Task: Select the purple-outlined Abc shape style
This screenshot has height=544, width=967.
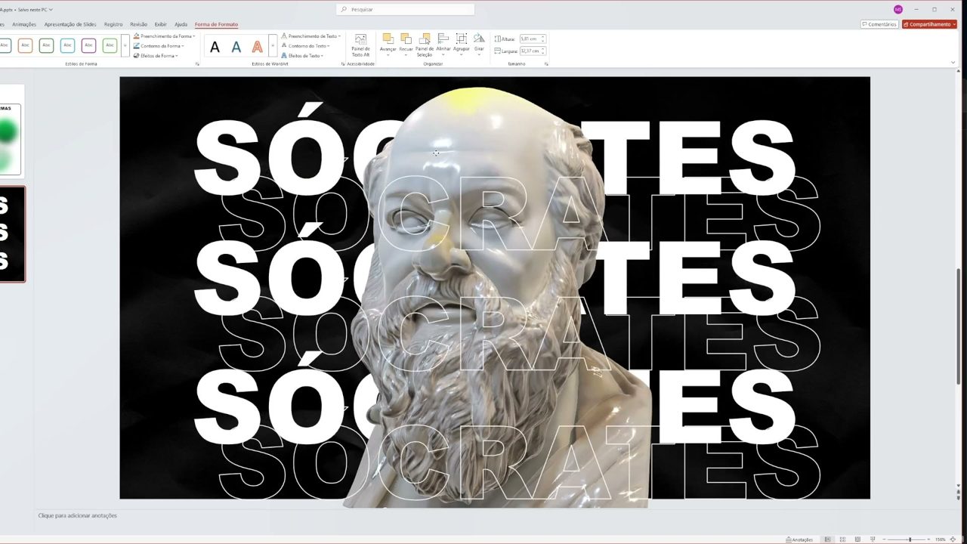Action: tap(88, 46)
